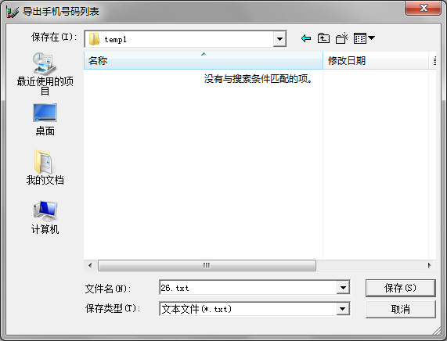The height and width of the screenshot is (341, 447).
Task: Expand the 保存在 temp1 location dropdown
Action: coord(279,39)
